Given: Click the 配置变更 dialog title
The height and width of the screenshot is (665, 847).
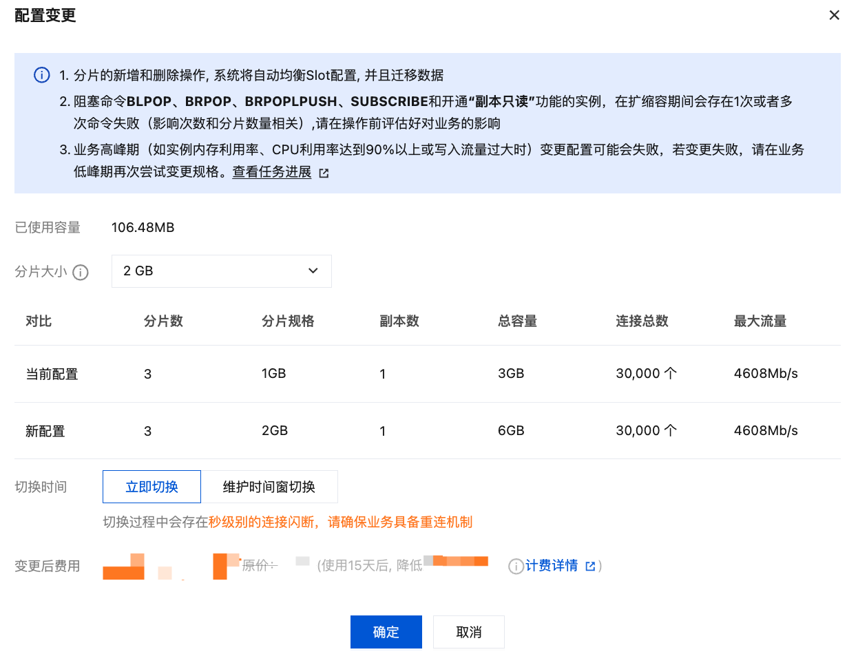Looking at the screenshot, I should [x=45, y=15].
